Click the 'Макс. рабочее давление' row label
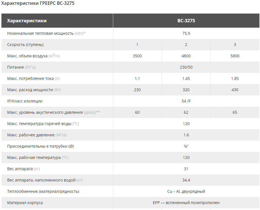 (31, 135)
